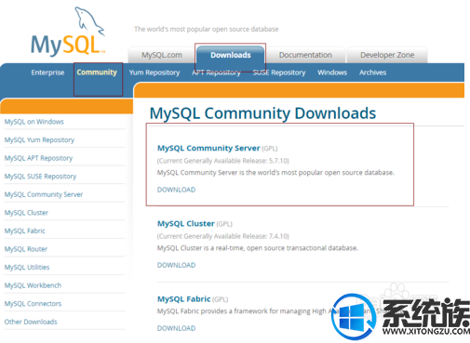Click the MySQL dolphin logo
Image resolution: width=470 pixels, height=343 pixels.
coord(68,32)
